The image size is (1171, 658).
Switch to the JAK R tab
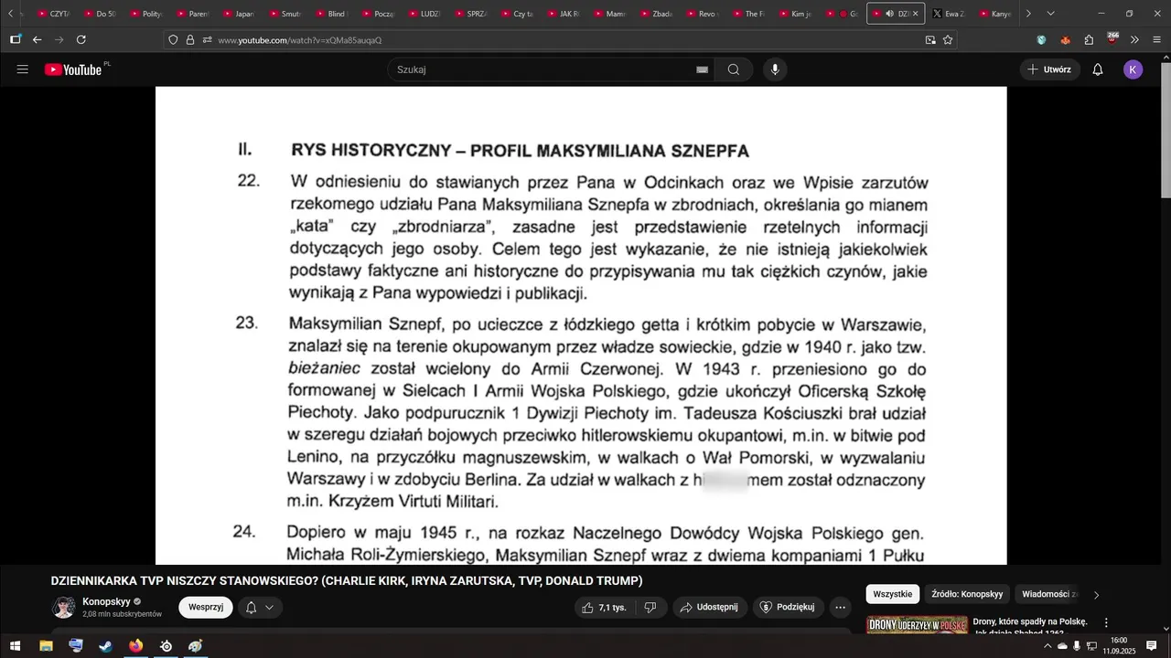(564, 14)
